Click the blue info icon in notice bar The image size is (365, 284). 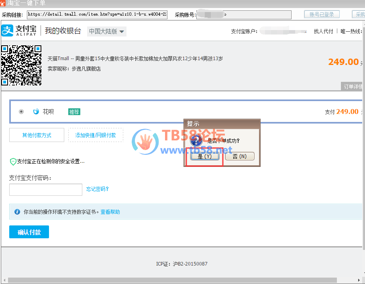pos(17,212)
